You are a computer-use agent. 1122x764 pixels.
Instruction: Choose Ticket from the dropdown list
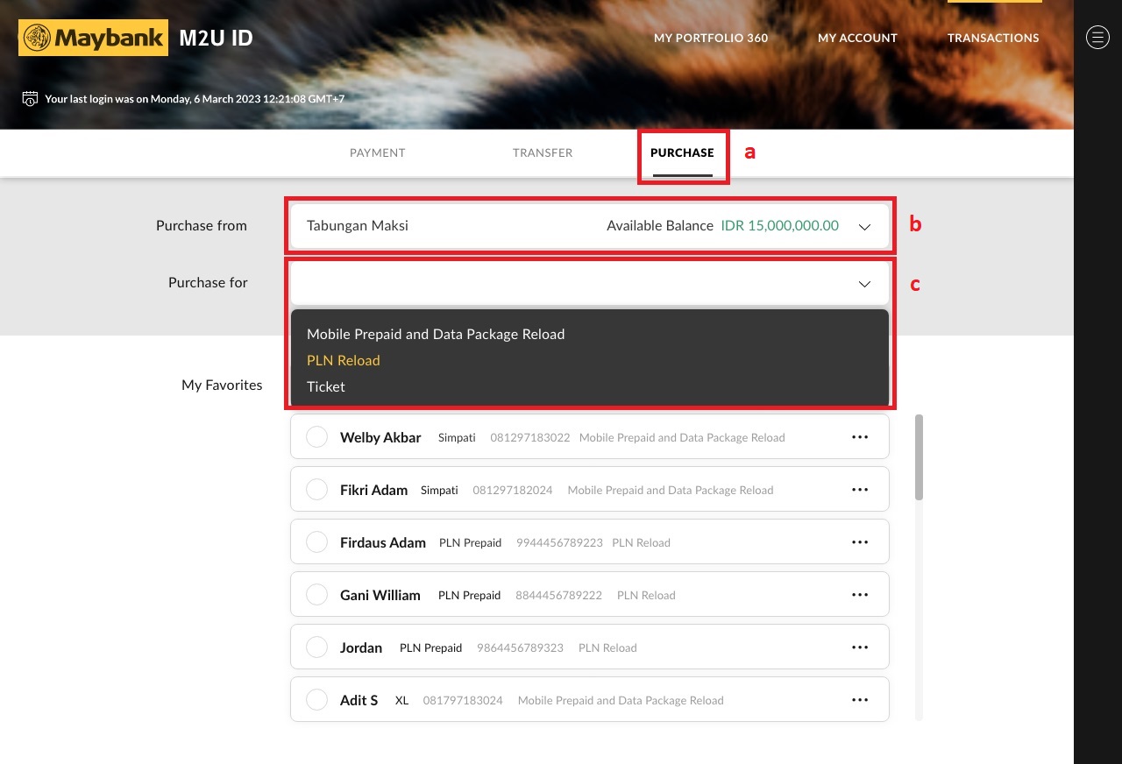pyautogui.click(x=326, y=386)
